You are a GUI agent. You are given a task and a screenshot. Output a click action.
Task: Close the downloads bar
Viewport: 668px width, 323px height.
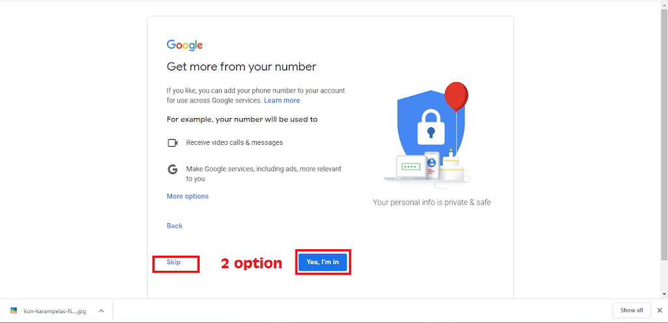(660, 310)
